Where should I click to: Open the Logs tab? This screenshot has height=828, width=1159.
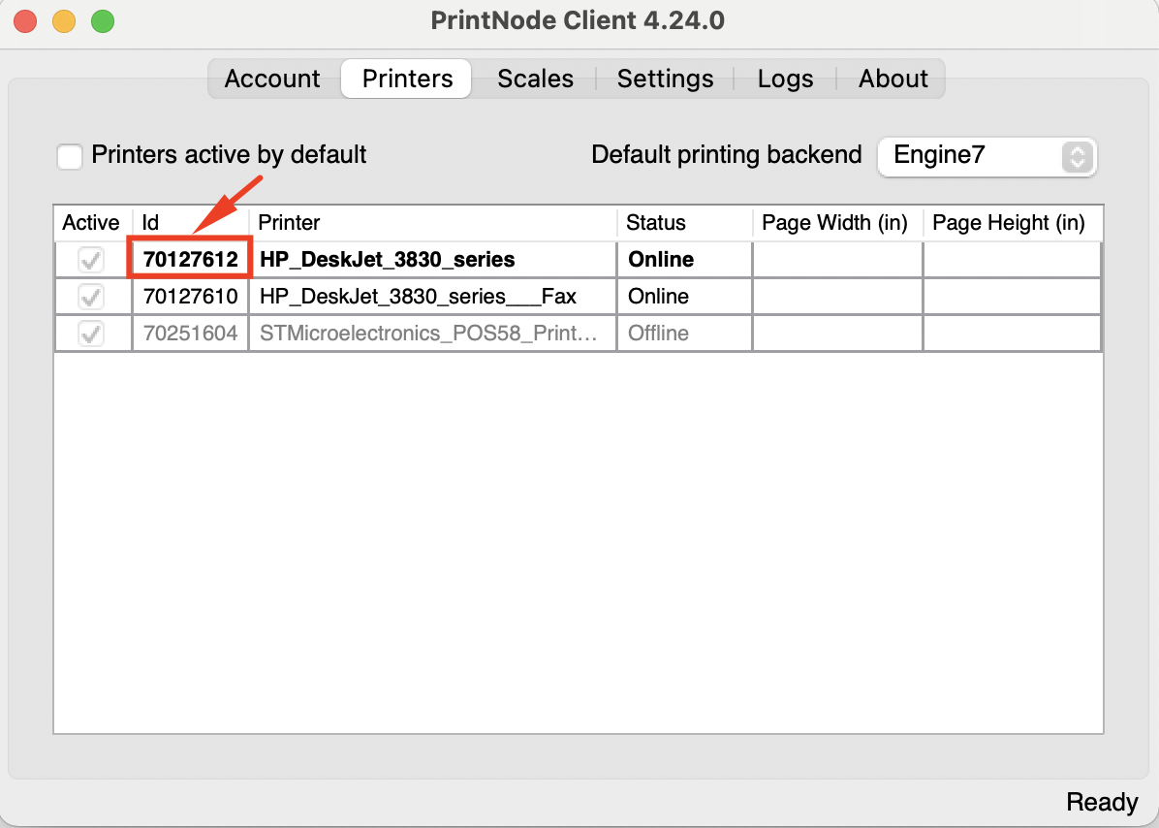point(785,79)
